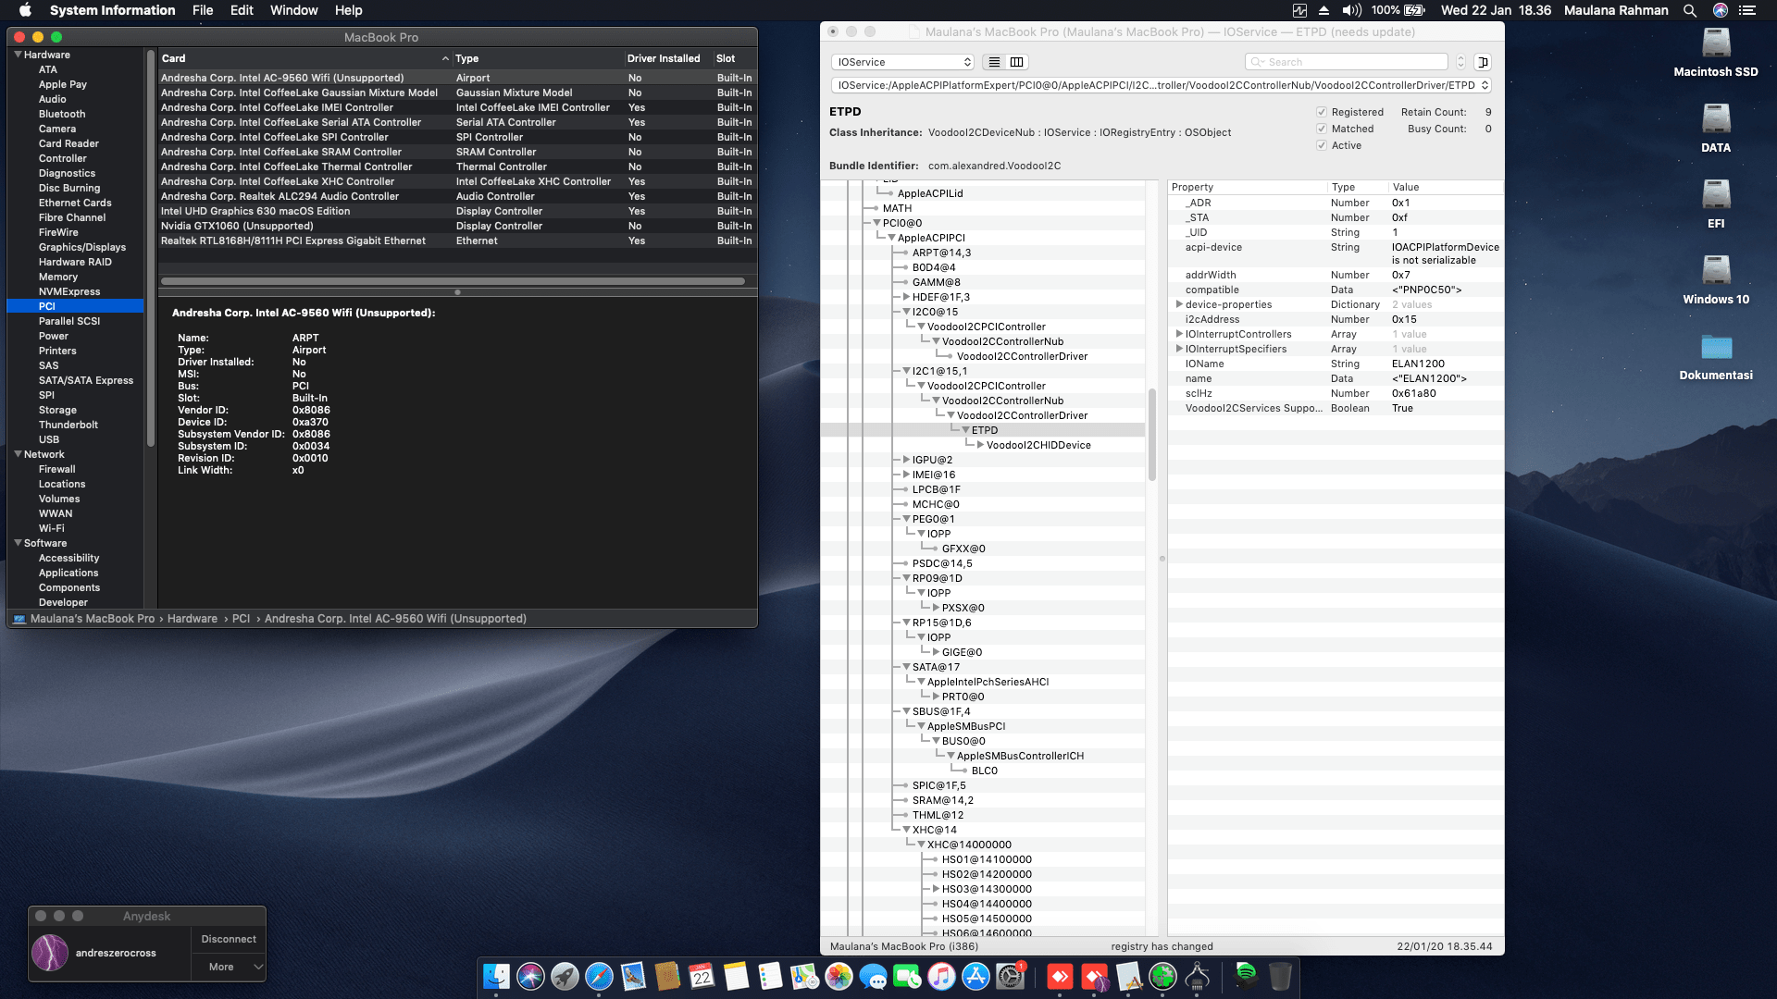Screen dimensions: 1777x999
Task: Open the Window menu
Action: click(293, 10)
